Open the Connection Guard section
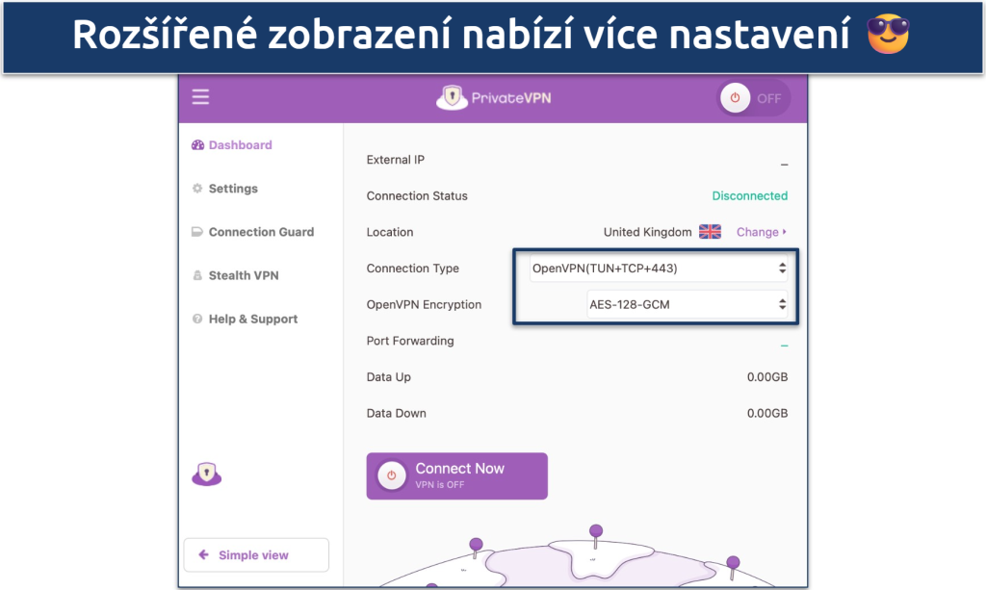 pos(261,232)
